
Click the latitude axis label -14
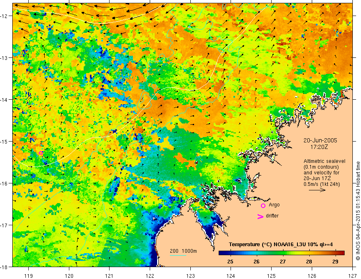coord(5,99)
